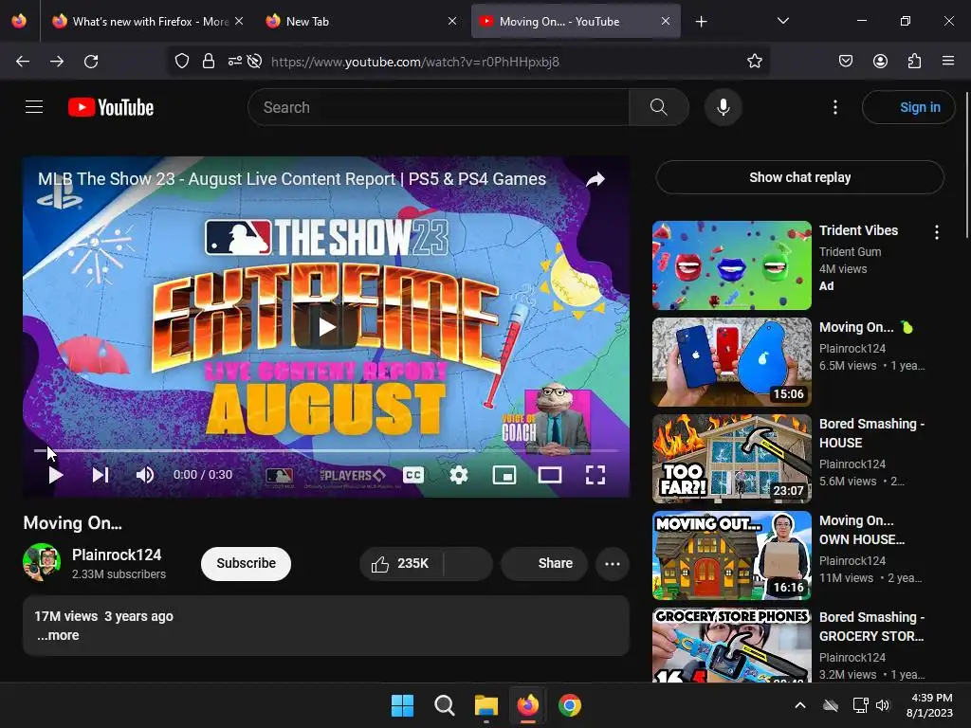Skip to the next video
This screenshot has width=971, height=728.
(x=101, y=475)
